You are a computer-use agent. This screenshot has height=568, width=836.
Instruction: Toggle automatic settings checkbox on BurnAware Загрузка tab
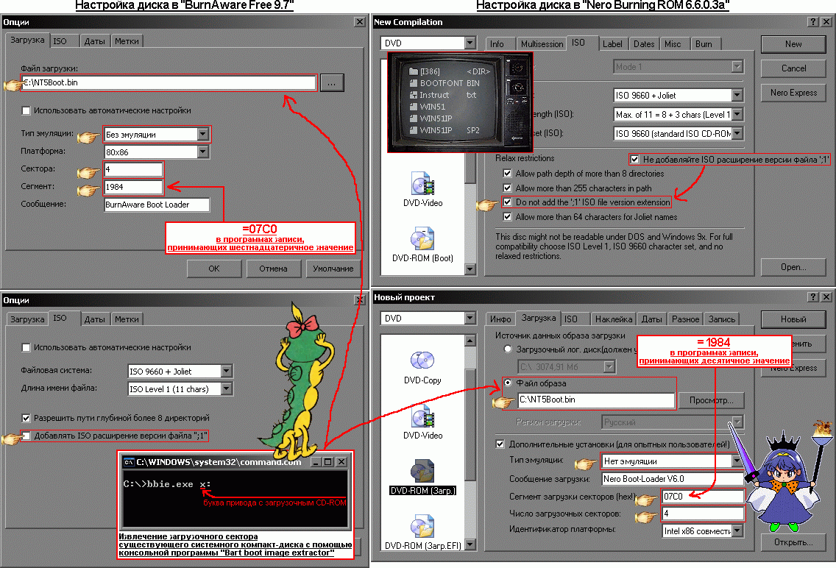pos(26,111)
